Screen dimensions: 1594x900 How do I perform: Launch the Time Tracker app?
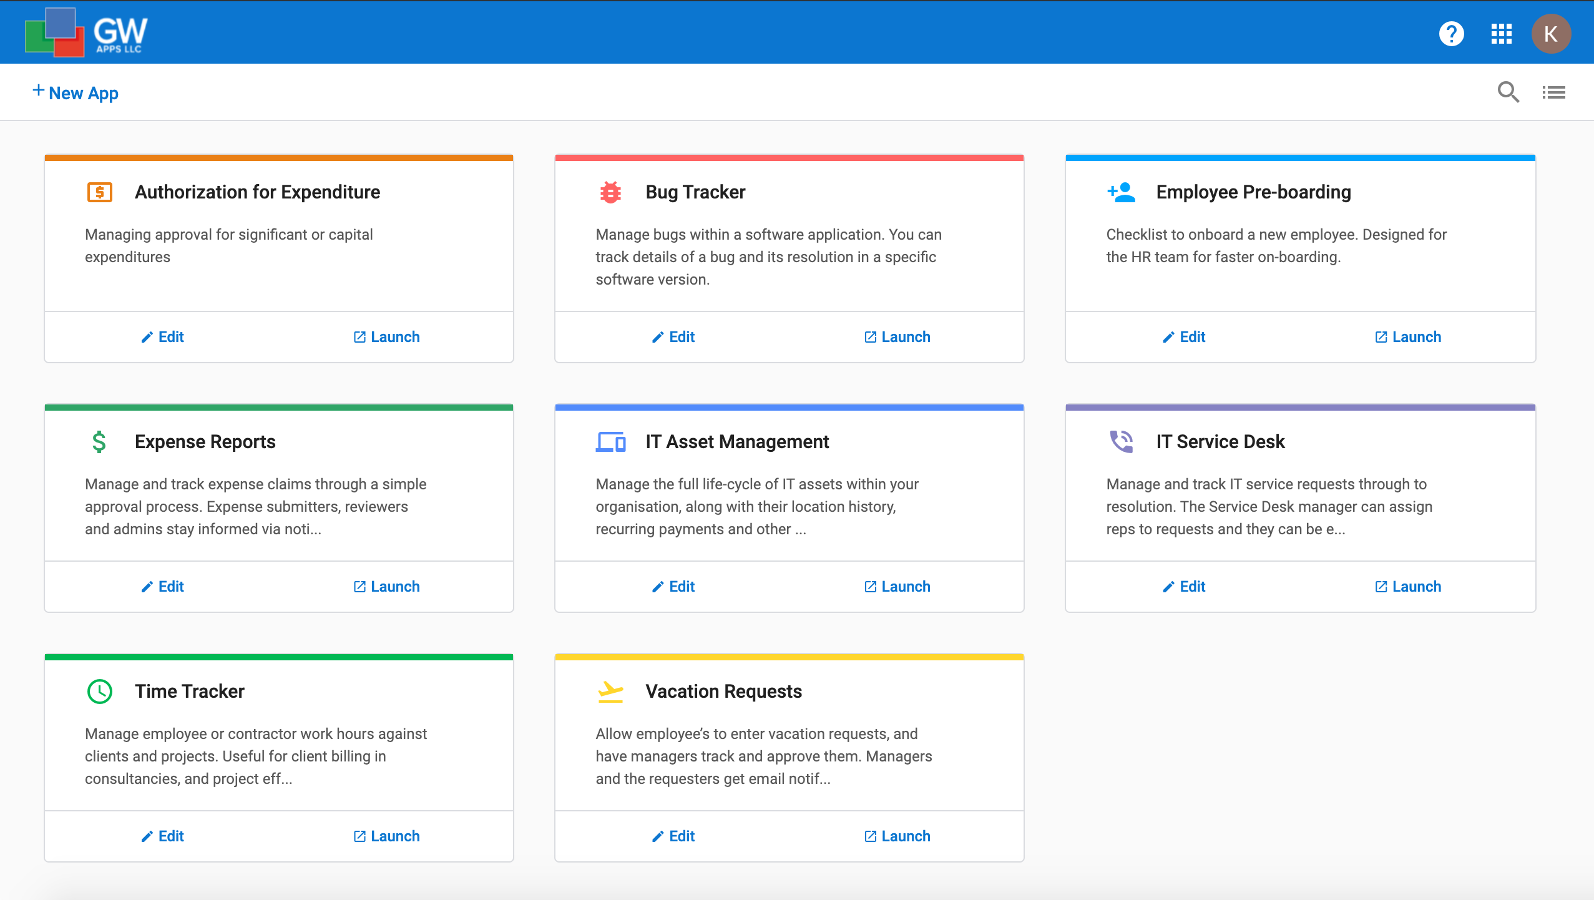pos(386,836)
